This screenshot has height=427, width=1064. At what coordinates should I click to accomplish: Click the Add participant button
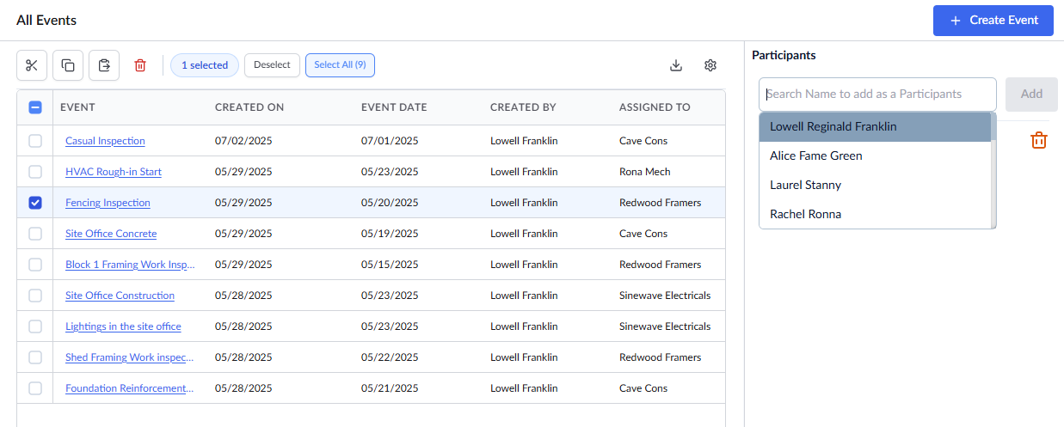(1031, 94)
